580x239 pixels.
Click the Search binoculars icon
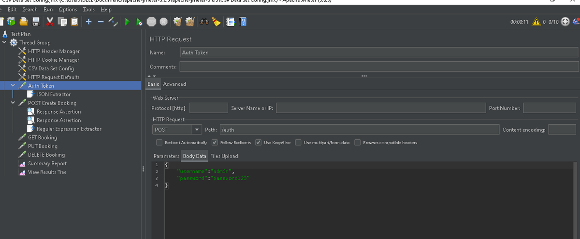tap(204, 22)
